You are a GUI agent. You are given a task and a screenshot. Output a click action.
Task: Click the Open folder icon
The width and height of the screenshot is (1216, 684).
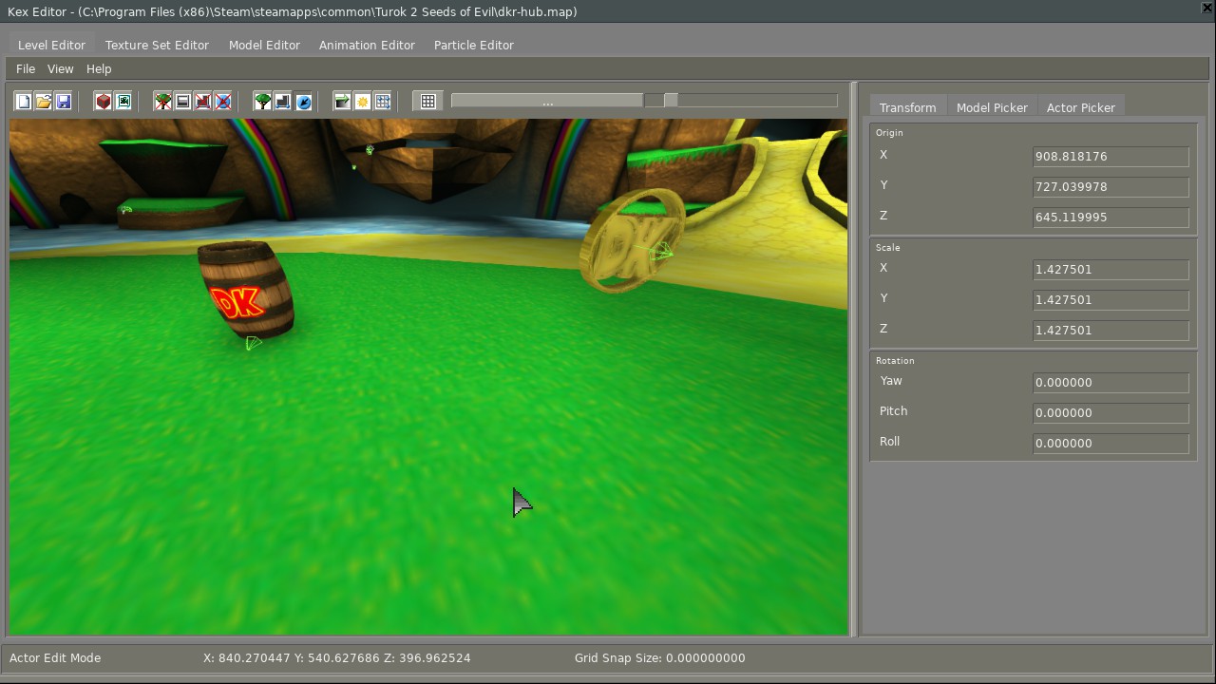pos(44,102)
